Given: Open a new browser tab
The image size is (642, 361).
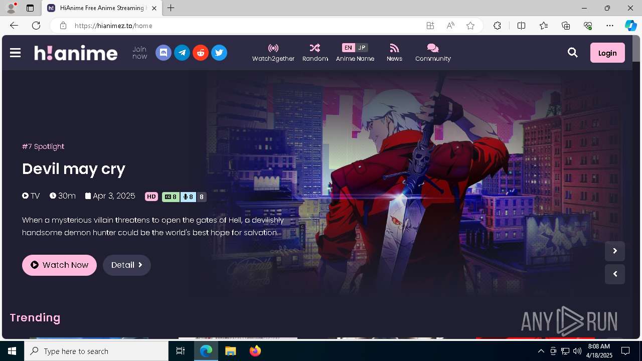Looking at the screenshot, I should [171, 8].
